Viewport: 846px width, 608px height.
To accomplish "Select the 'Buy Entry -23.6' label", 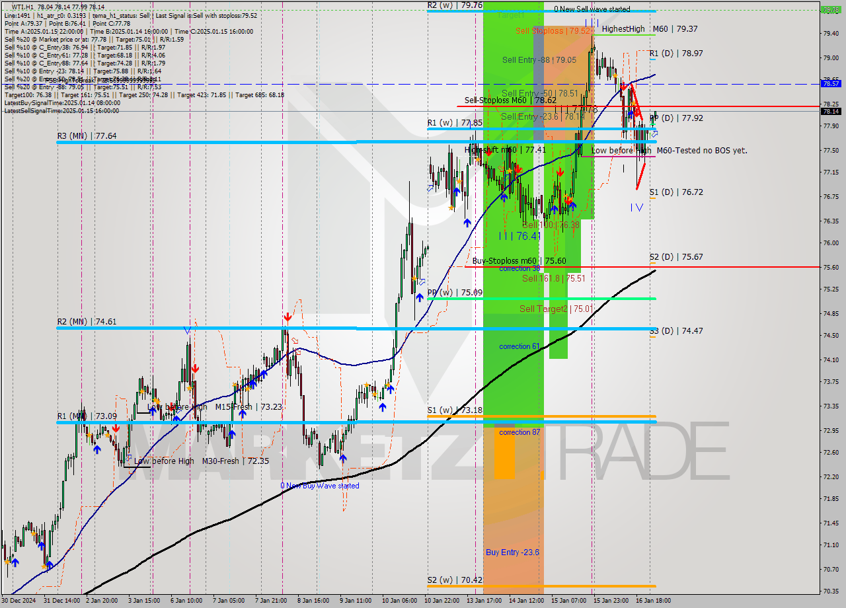I will (x=512, y=552).
